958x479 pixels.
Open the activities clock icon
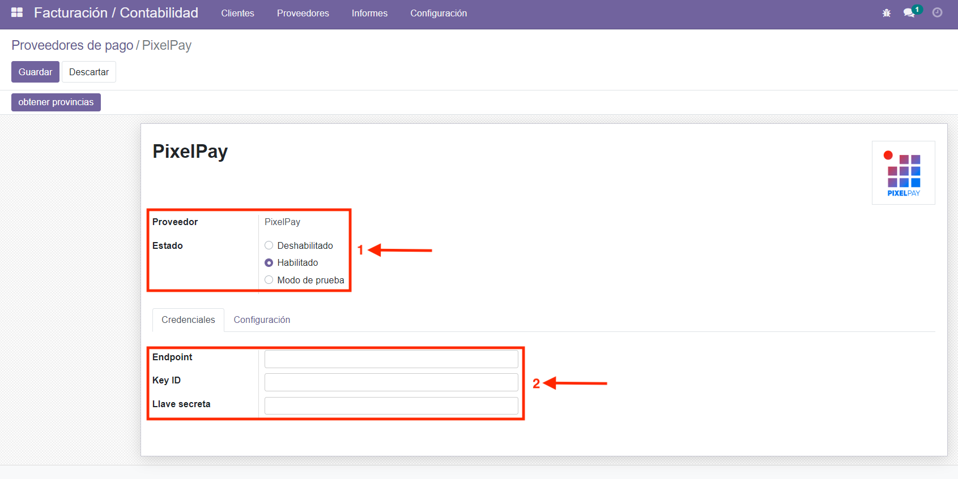point(938,12)
